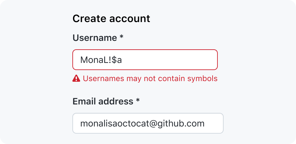Focus the Username input field

(145, 60)
